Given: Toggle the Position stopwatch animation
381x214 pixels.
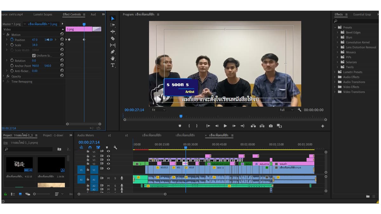Looking at the screenshot, I should 12,40.
